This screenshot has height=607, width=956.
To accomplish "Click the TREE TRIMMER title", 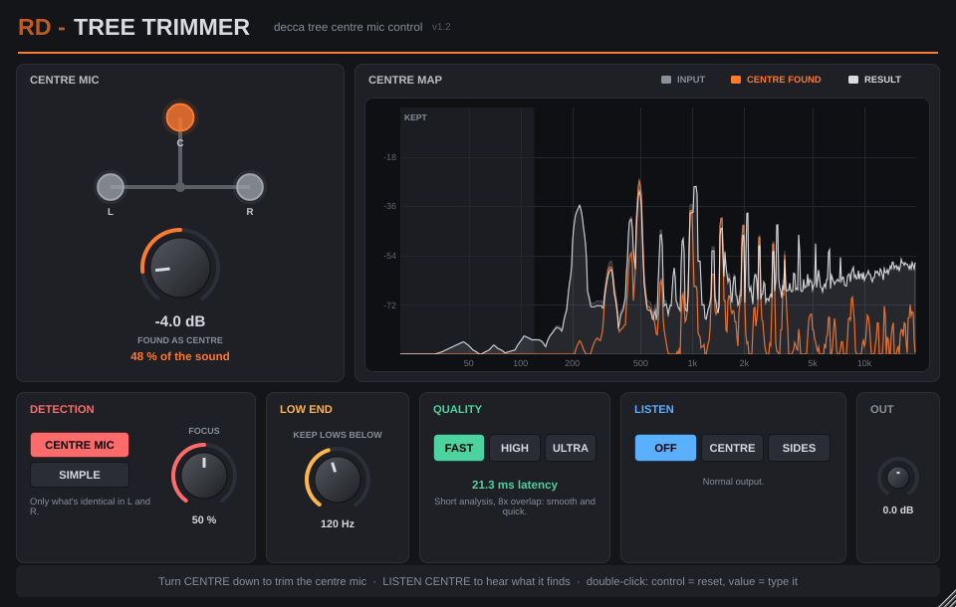I will 161,28.
